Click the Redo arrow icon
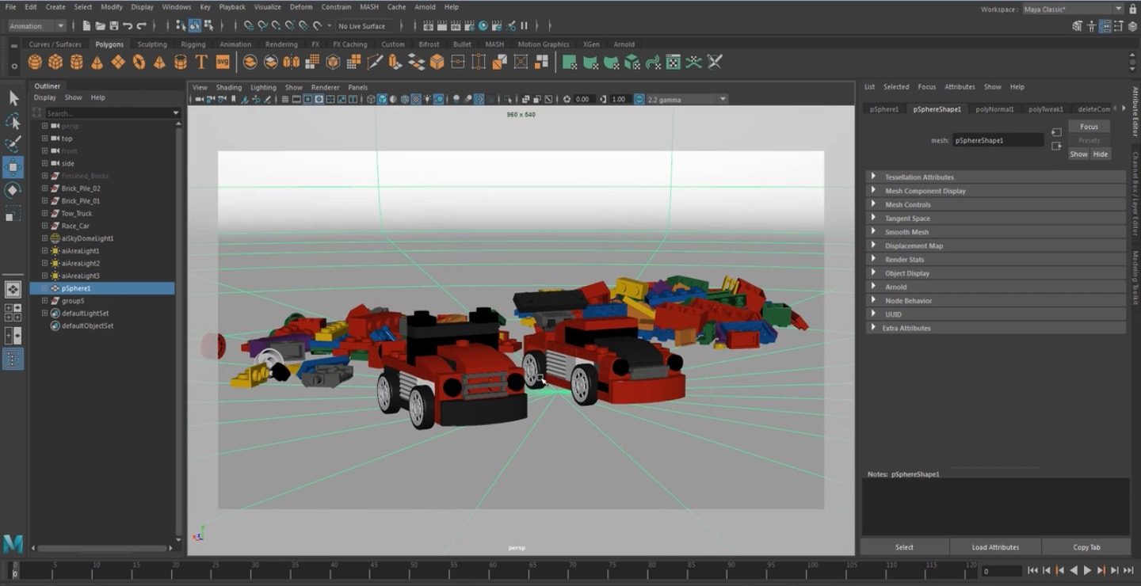The width and height of the screenshot is (1141, 586). click(141, 26)
